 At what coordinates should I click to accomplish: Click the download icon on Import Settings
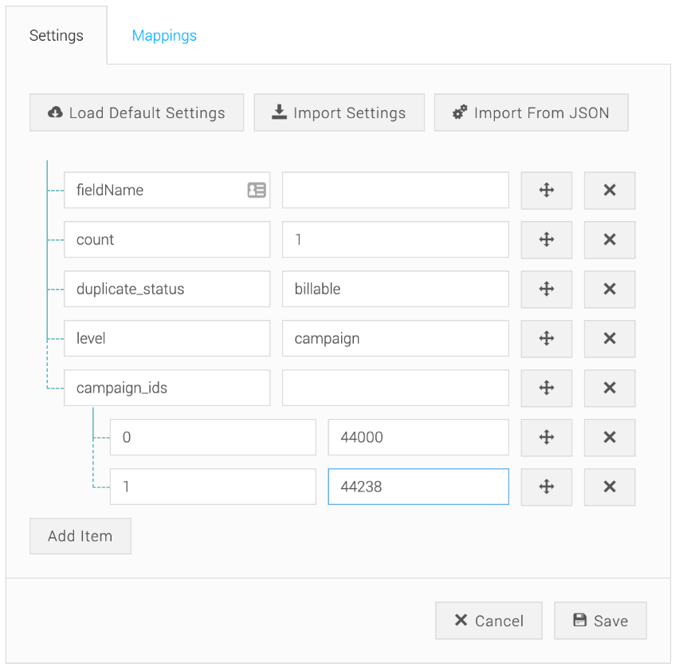(279, 112)
